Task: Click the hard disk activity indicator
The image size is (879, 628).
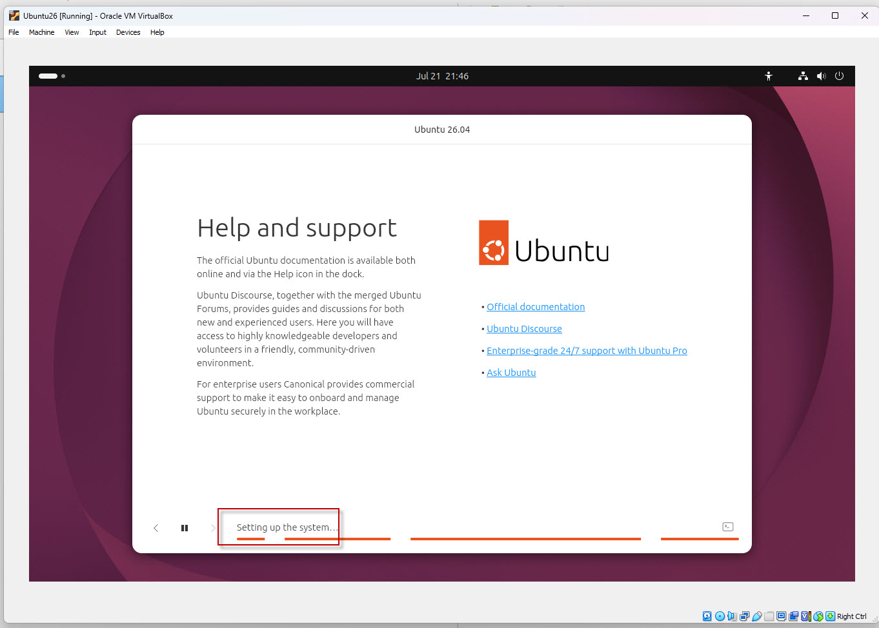Action: 707,616
